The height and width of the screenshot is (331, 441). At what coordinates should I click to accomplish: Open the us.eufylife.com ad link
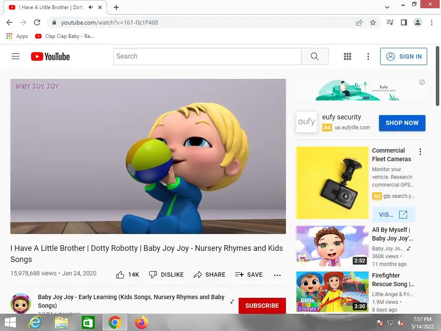(352, 128)
